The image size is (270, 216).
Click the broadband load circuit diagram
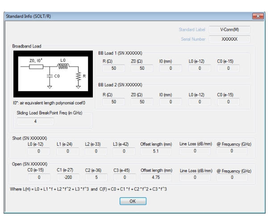pyautogui.click(x=53, y=74)
